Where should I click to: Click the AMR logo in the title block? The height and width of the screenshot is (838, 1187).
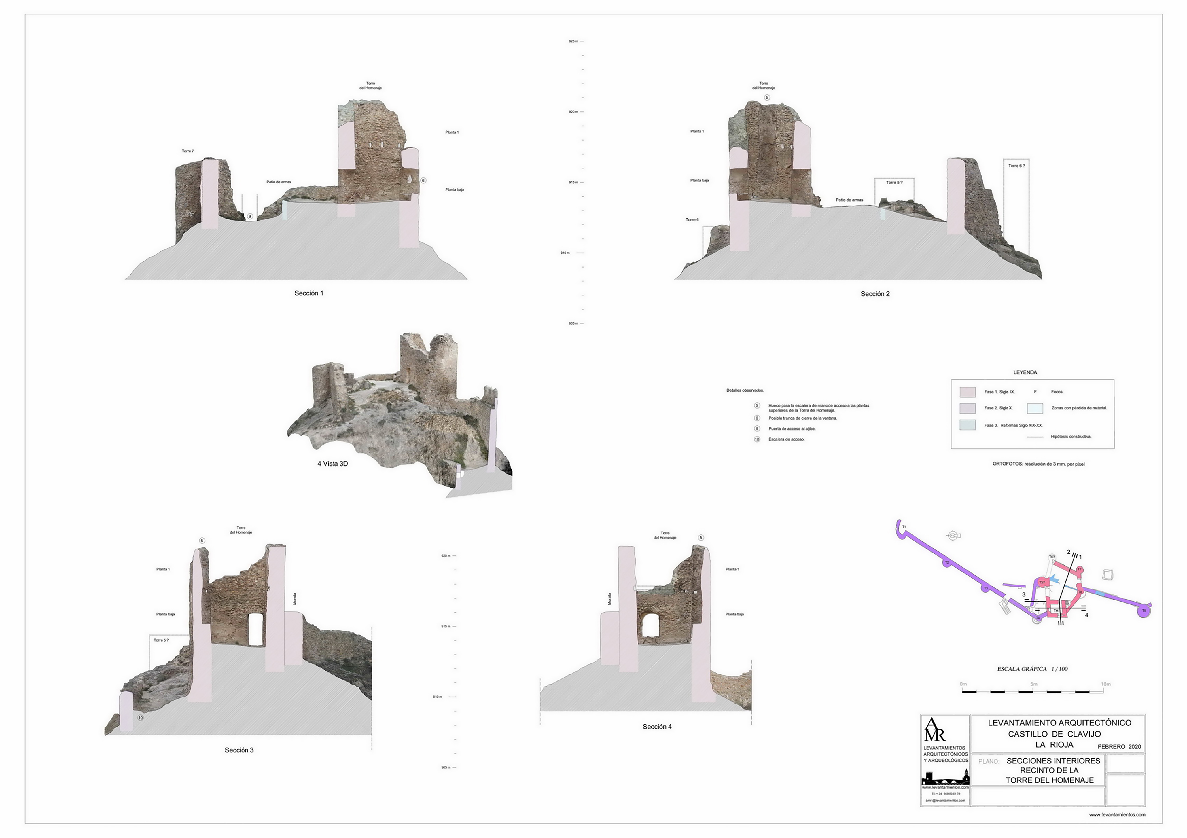(x=935, y=730)
